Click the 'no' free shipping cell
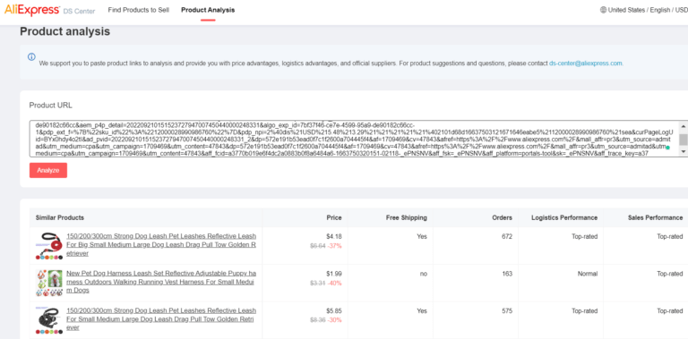The height and width of the screenshot is (339, 688). click(423, 274)
